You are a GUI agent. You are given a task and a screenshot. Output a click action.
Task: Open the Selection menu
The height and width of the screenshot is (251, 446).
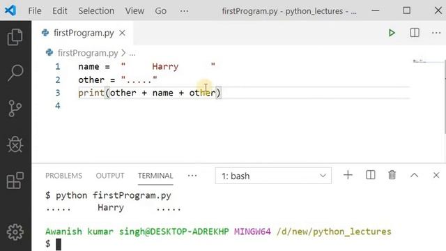point(96,11)
